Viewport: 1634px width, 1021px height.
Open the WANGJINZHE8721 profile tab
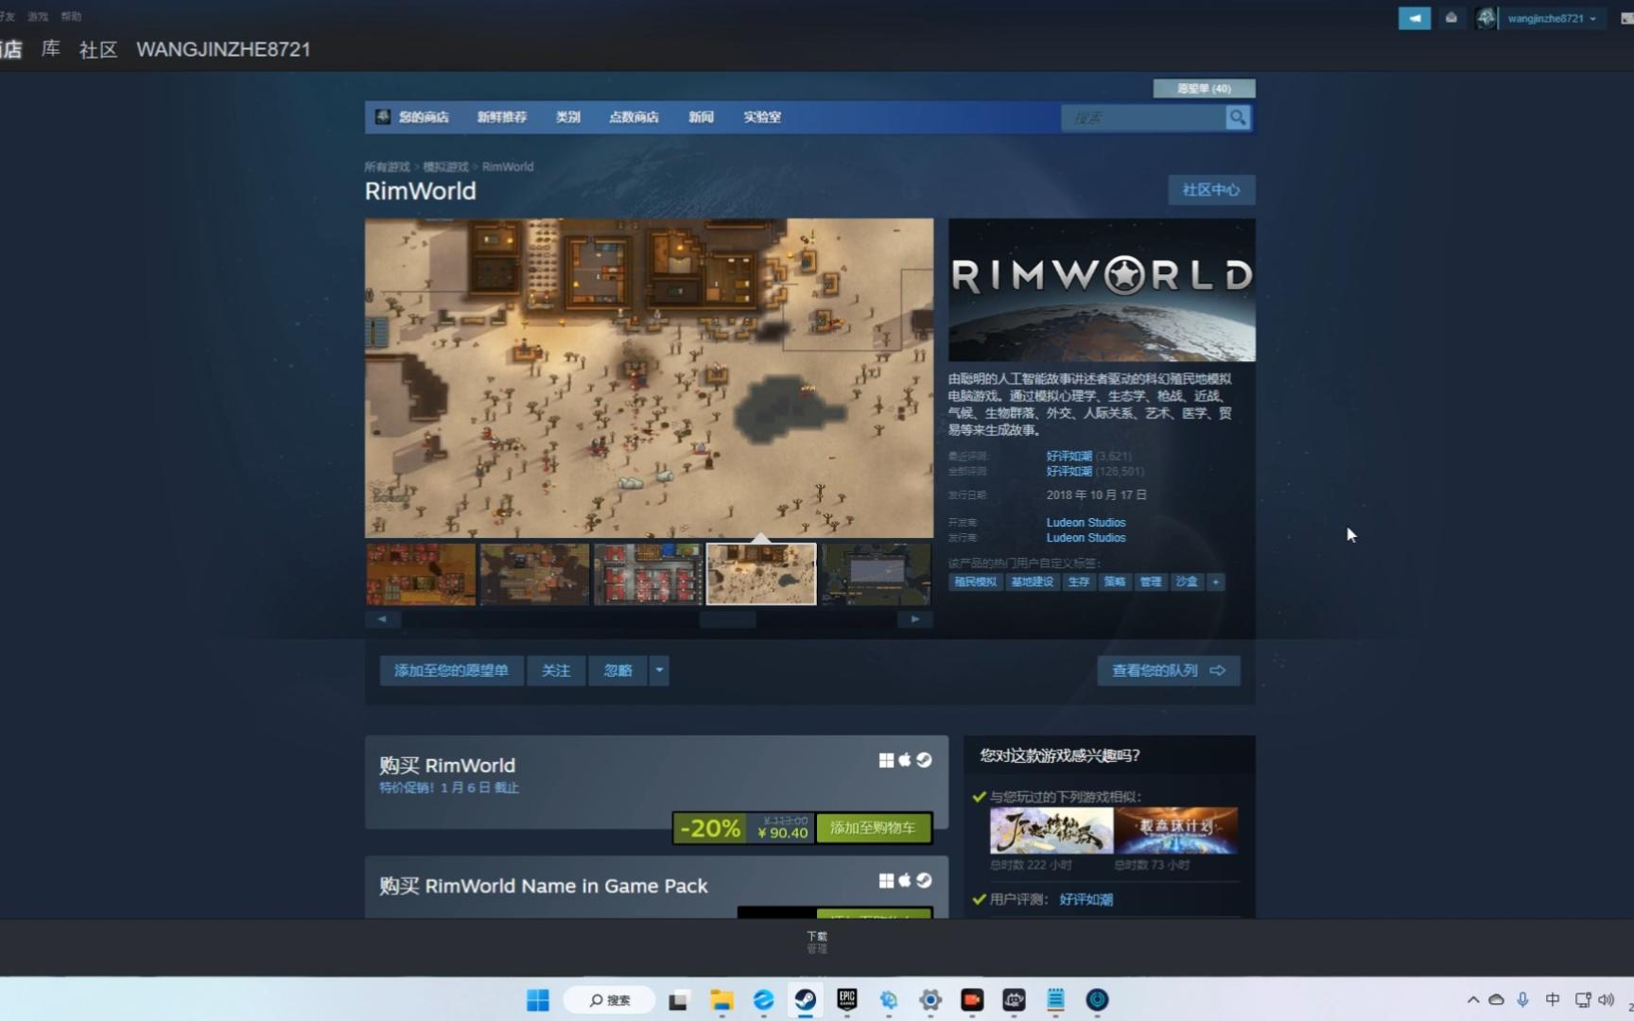coord(223,49)
